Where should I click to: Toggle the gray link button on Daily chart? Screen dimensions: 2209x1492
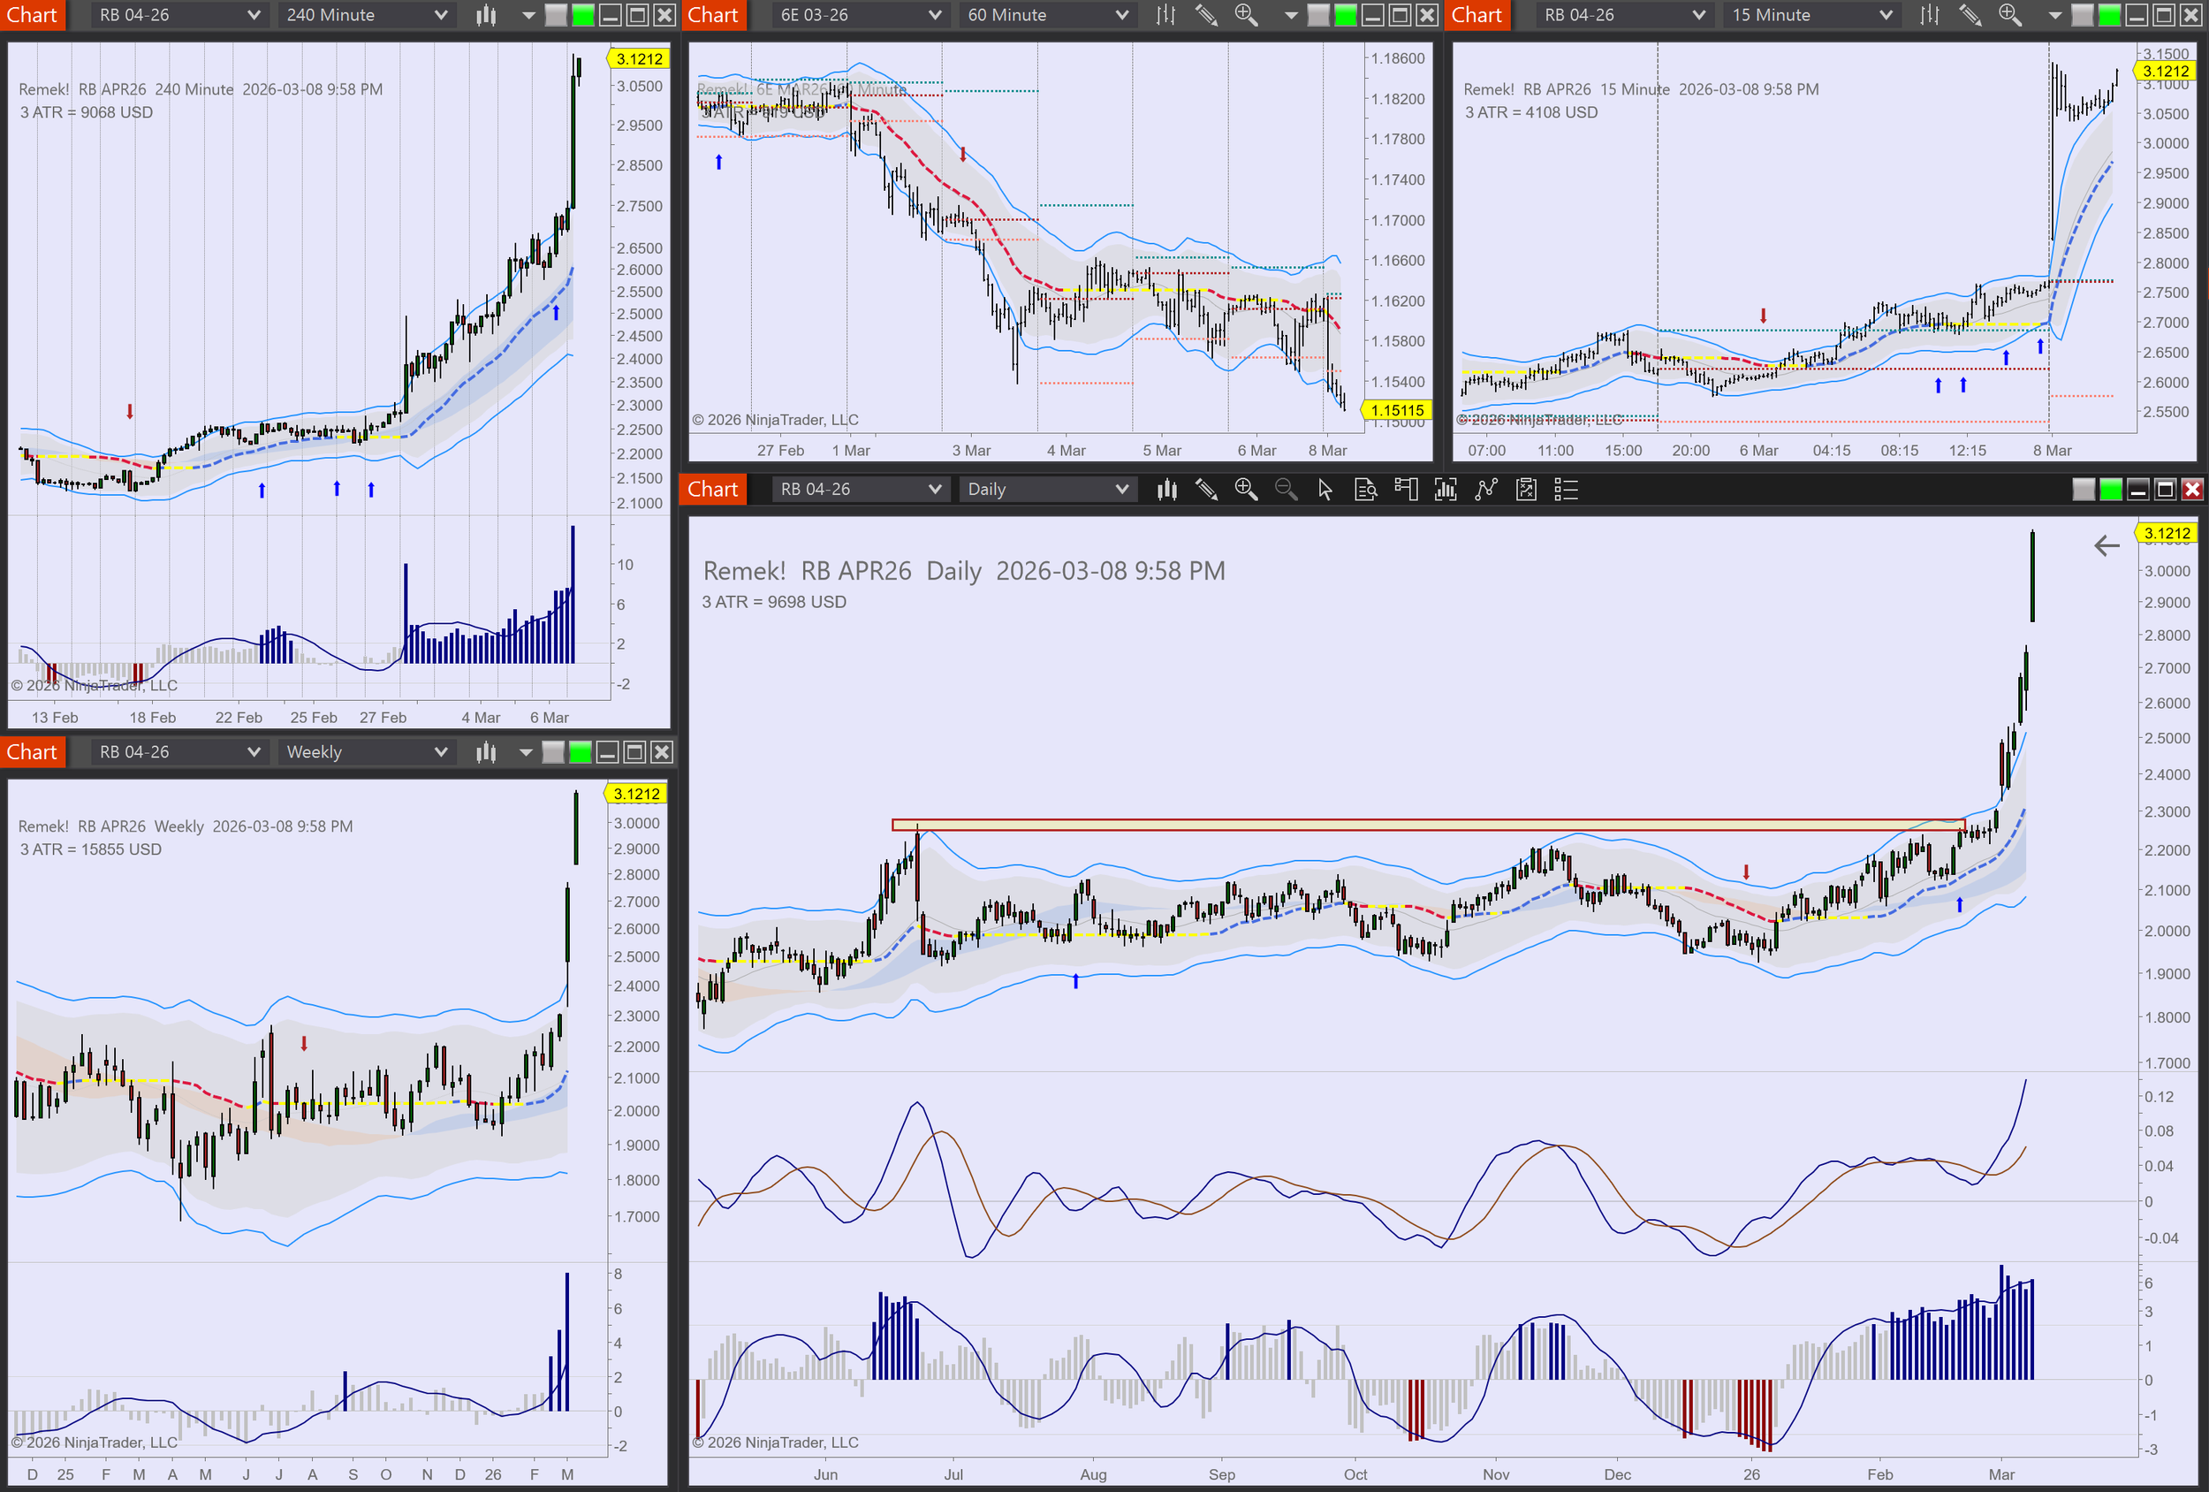[x=2083, y=490]
